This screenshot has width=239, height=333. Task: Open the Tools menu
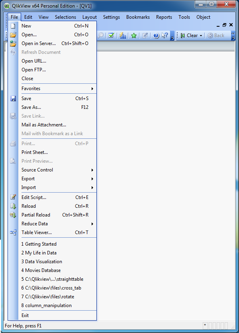click(184, 17)
